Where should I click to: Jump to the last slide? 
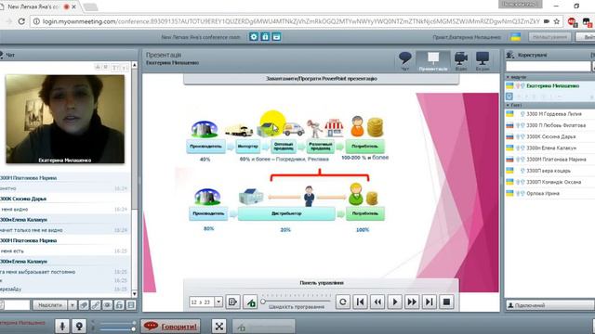tap(430, 302)
